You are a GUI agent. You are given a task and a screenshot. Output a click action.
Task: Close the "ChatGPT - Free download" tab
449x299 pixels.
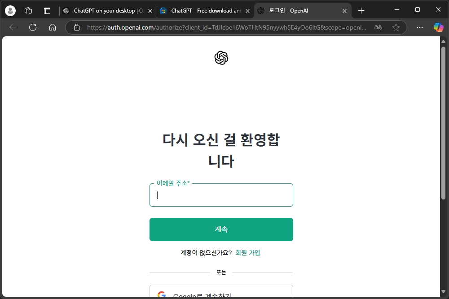tap(248, 11)
